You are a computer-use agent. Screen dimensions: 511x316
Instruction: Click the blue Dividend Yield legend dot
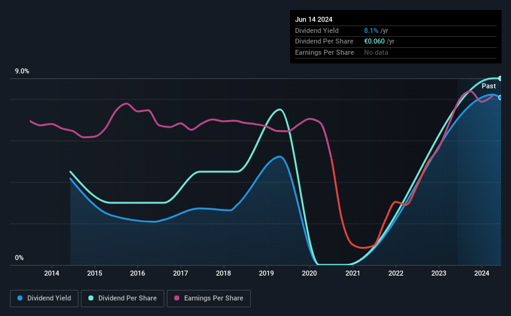(20, 298)
